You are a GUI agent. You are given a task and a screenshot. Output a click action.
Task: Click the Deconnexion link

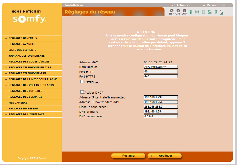(216, 5)
